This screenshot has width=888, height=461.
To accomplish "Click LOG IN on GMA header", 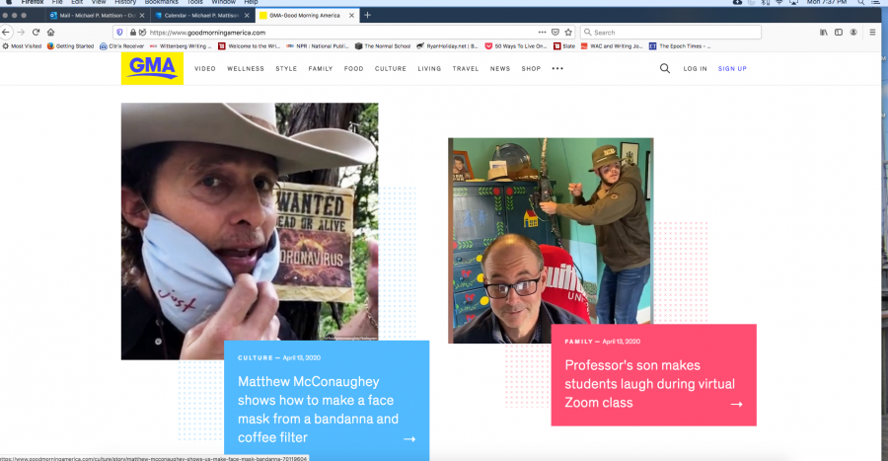I will tap(695, 68).
